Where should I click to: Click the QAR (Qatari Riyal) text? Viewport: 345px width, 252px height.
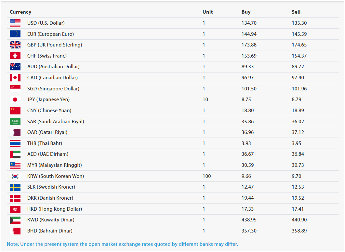click(47, 132)
